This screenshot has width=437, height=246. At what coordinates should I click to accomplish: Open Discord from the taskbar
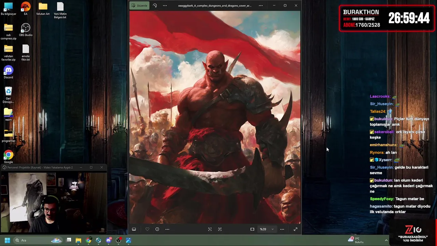coord(109,240)
